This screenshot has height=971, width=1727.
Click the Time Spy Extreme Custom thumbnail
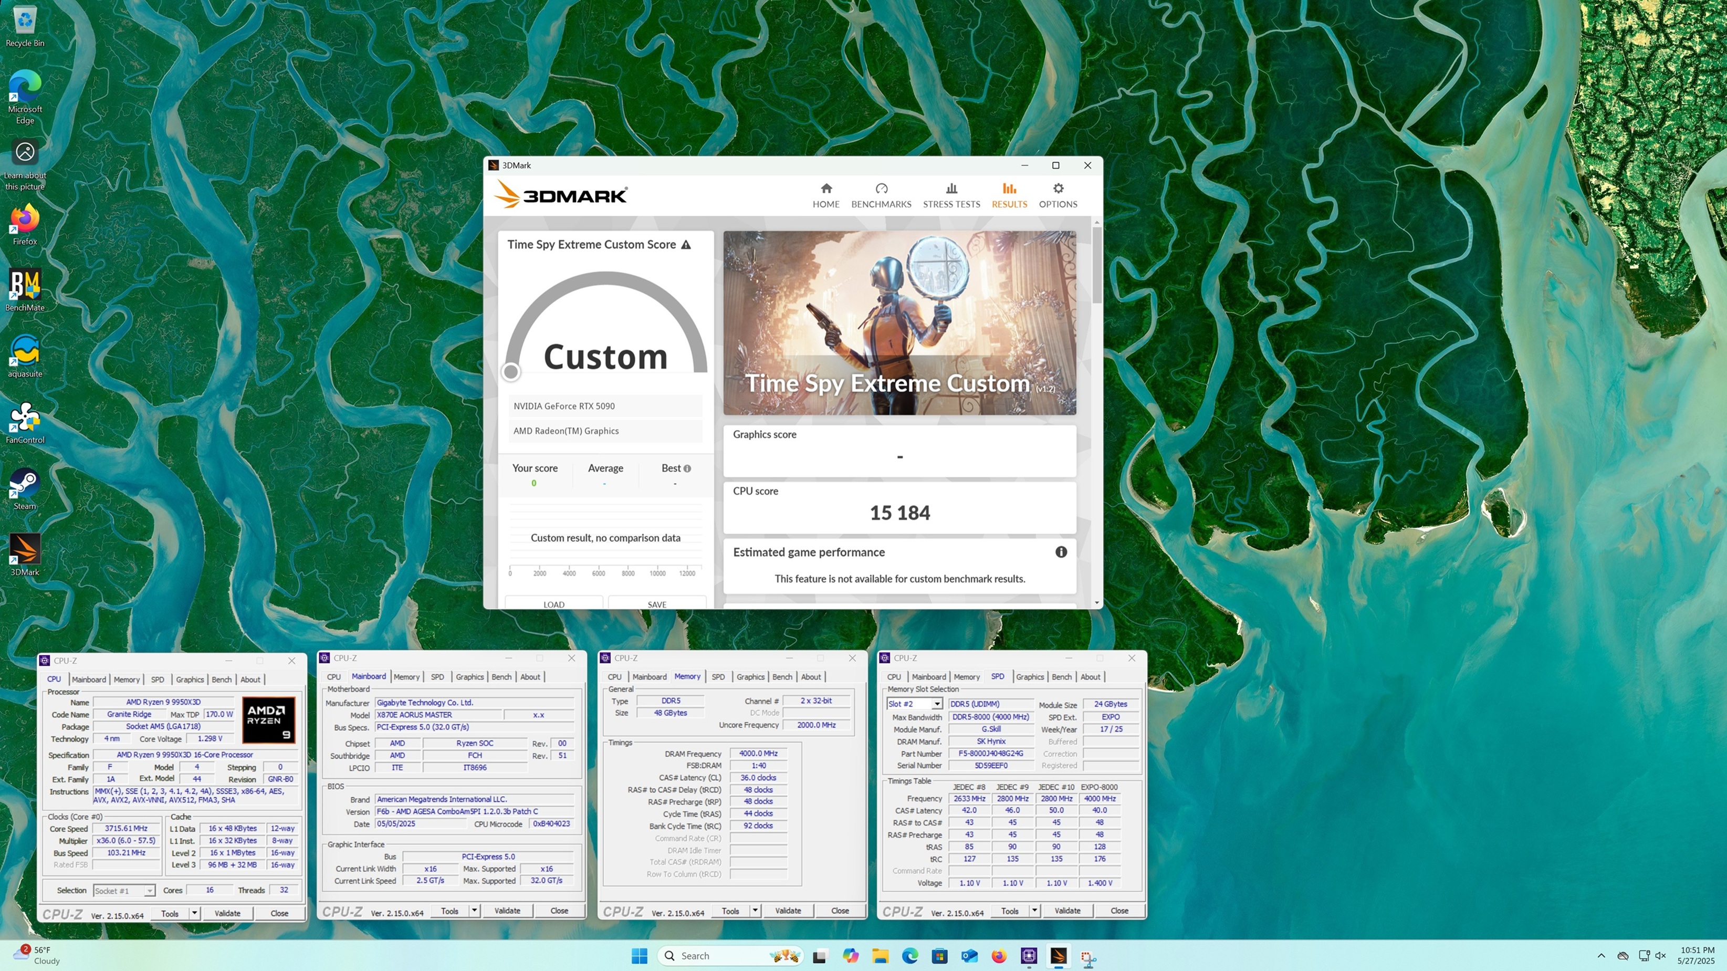[899, 322]
